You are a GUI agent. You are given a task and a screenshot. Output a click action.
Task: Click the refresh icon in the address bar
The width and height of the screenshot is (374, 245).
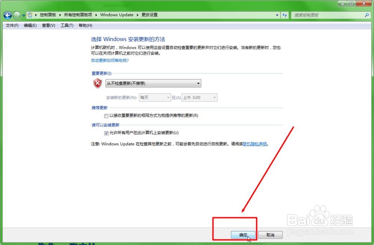285,15
